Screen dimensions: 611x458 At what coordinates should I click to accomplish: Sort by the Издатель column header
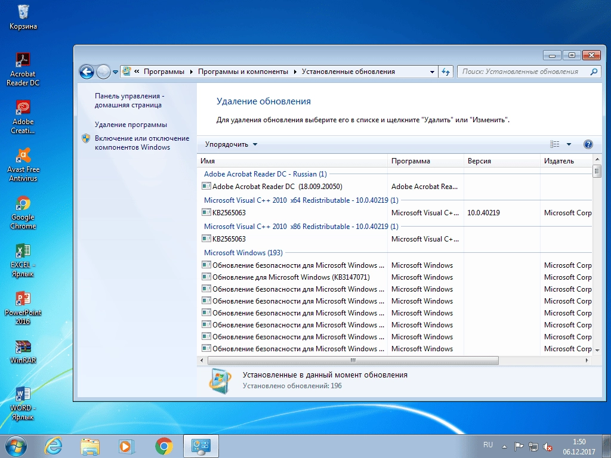pyautogui.click(x=566, y=161)
